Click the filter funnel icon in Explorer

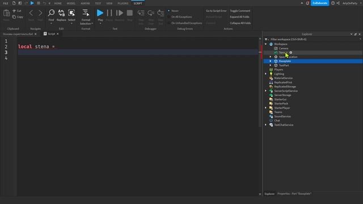[x=267, y=39]
